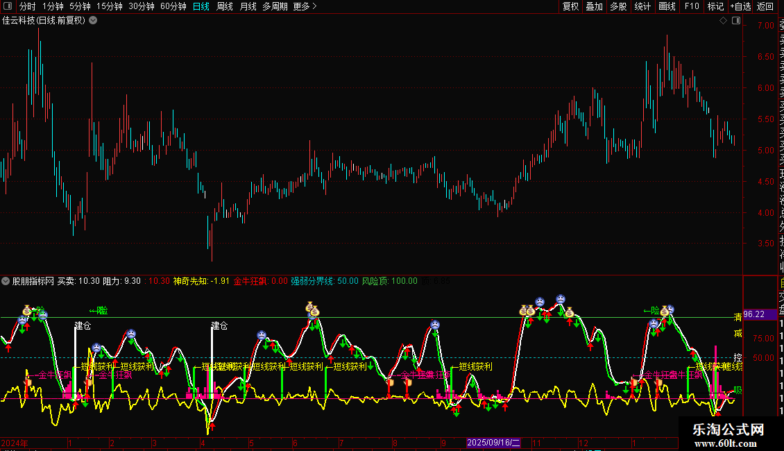Image resolution: width=784 pixels, height=451 pixels.
Task: Open 多股 multi-stock view
Action: (618, 6)
